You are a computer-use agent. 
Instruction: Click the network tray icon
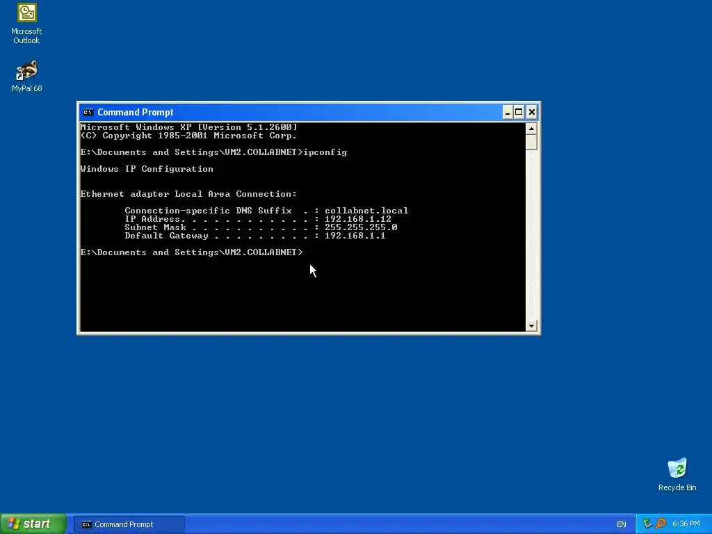[x=647, y=524]
